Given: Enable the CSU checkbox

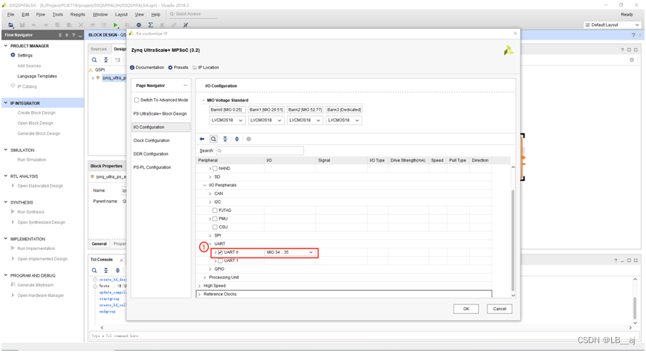Looking at the screenshot, I should (x=215, y=227).
